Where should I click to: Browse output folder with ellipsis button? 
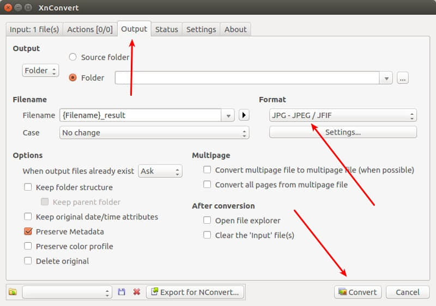tap(403, 78)
